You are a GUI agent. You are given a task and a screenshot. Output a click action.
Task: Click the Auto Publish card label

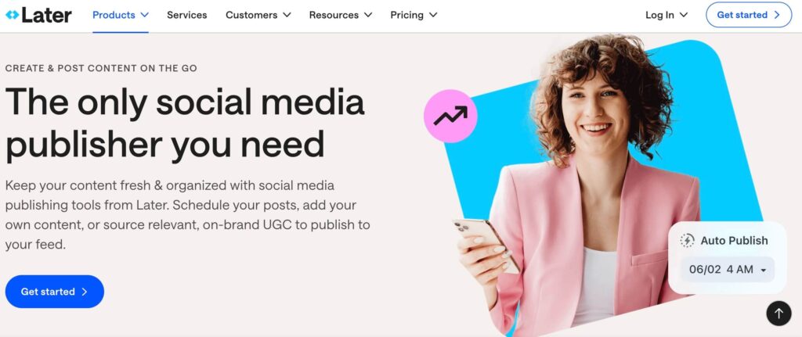(734, 241)
